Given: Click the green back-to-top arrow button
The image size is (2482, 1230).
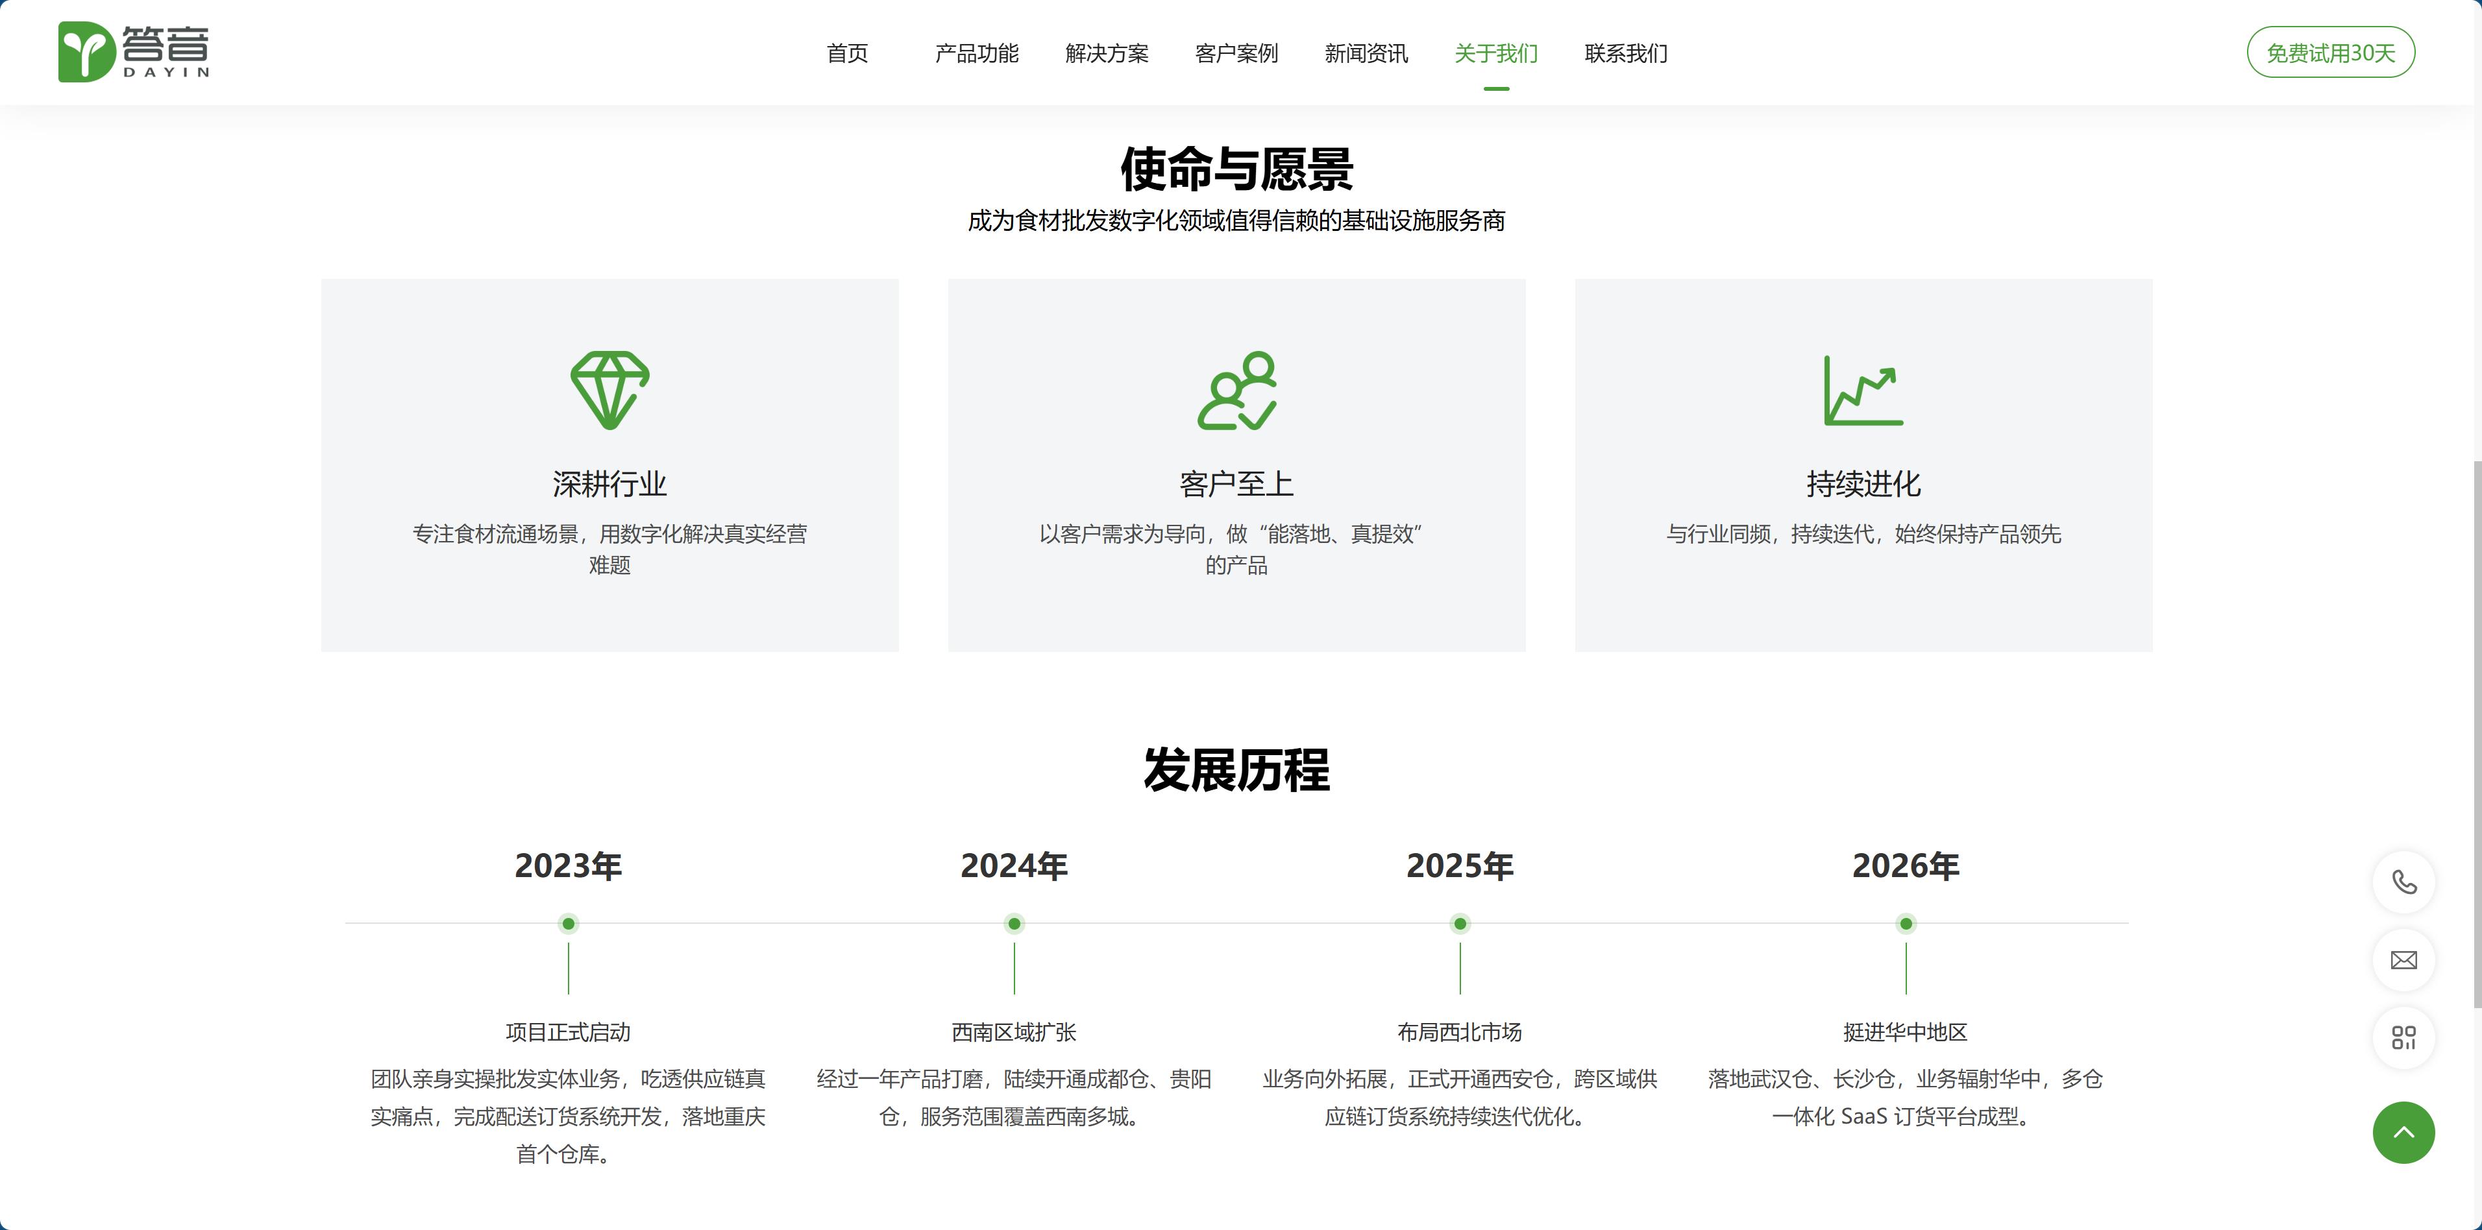Looking at the screenshot, I should (2404, 1133).
